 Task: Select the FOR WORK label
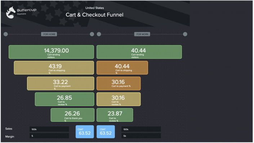142,34
